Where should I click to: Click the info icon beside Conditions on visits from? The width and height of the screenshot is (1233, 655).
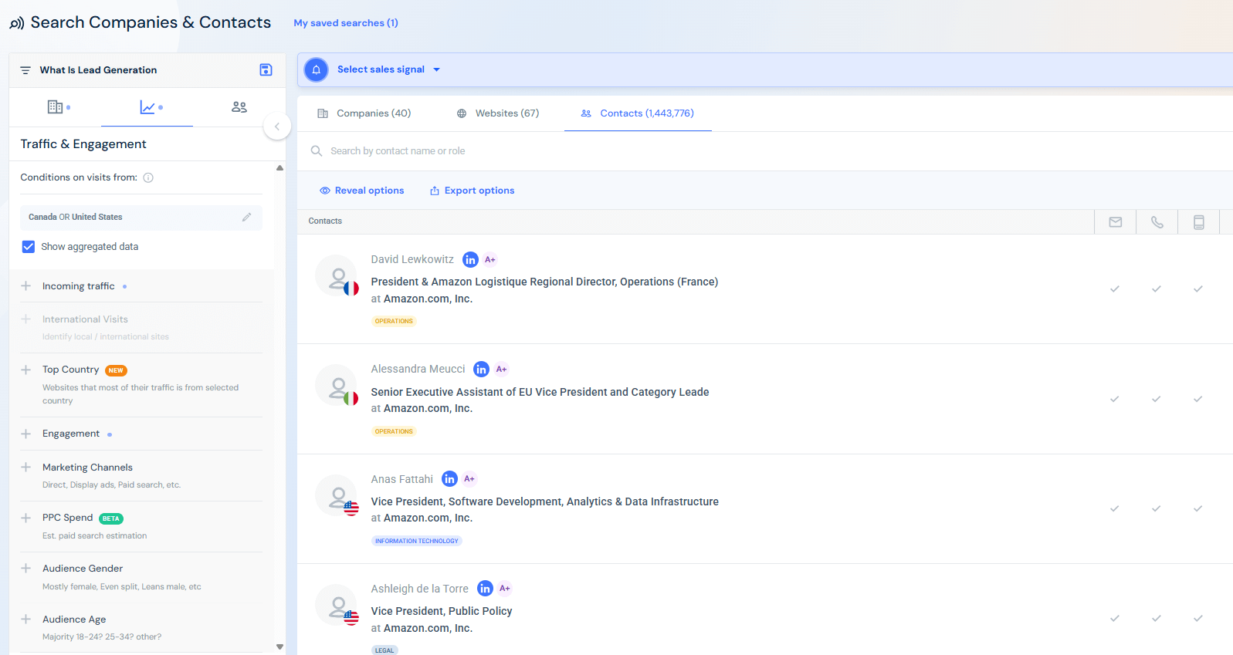point(148,178)
